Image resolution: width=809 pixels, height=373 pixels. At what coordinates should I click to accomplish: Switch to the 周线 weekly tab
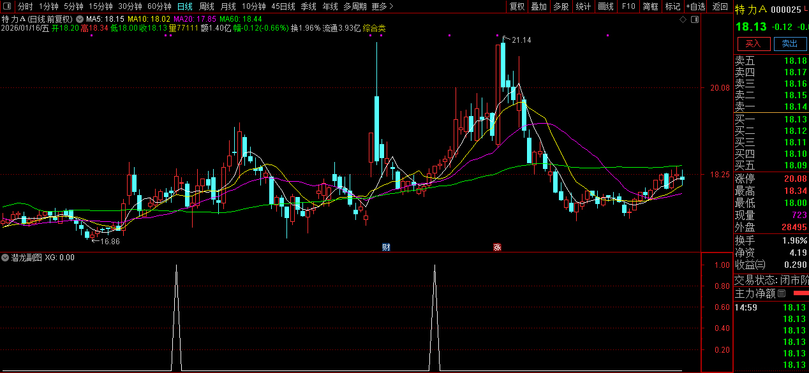[x=206, y=6]
